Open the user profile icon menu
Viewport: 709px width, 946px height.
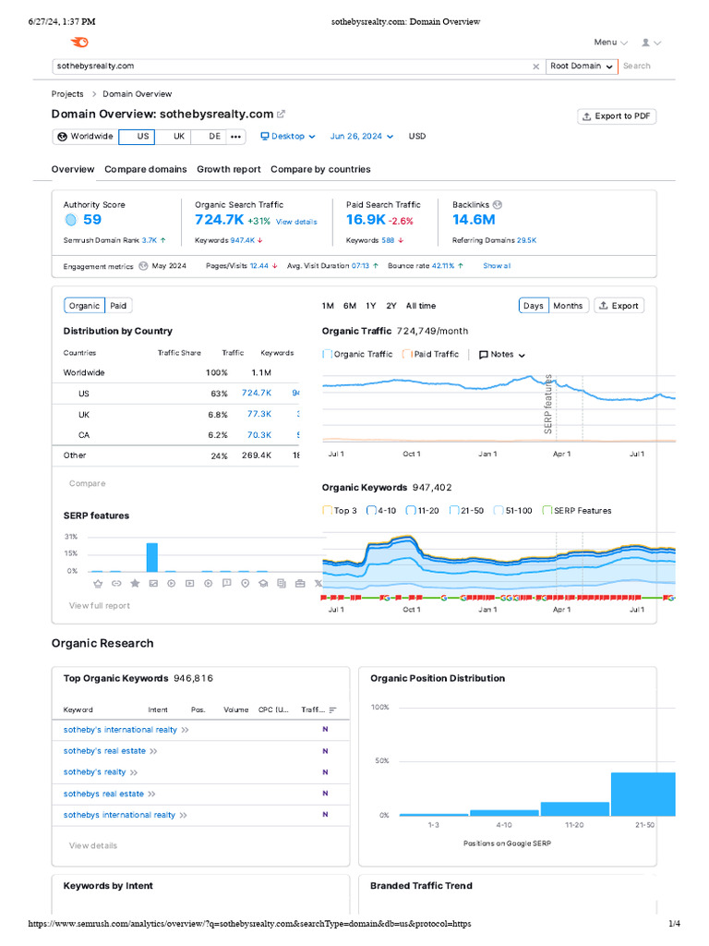646,42
